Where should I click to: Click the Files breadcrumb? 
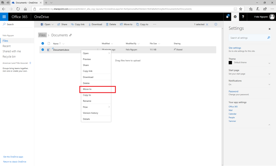[x=42, y=35]
